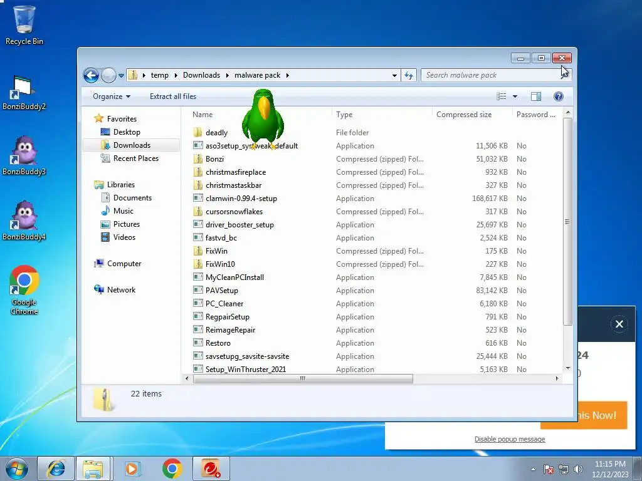Click 'Extract all files' in the toolbar
This screenshot has height=481, width=642.
(173, 96)
